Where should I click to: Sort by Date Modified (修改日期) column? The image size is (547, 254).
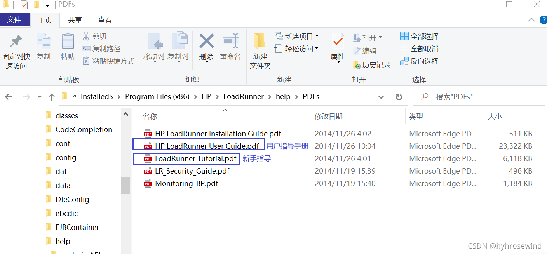coord(329,116)
